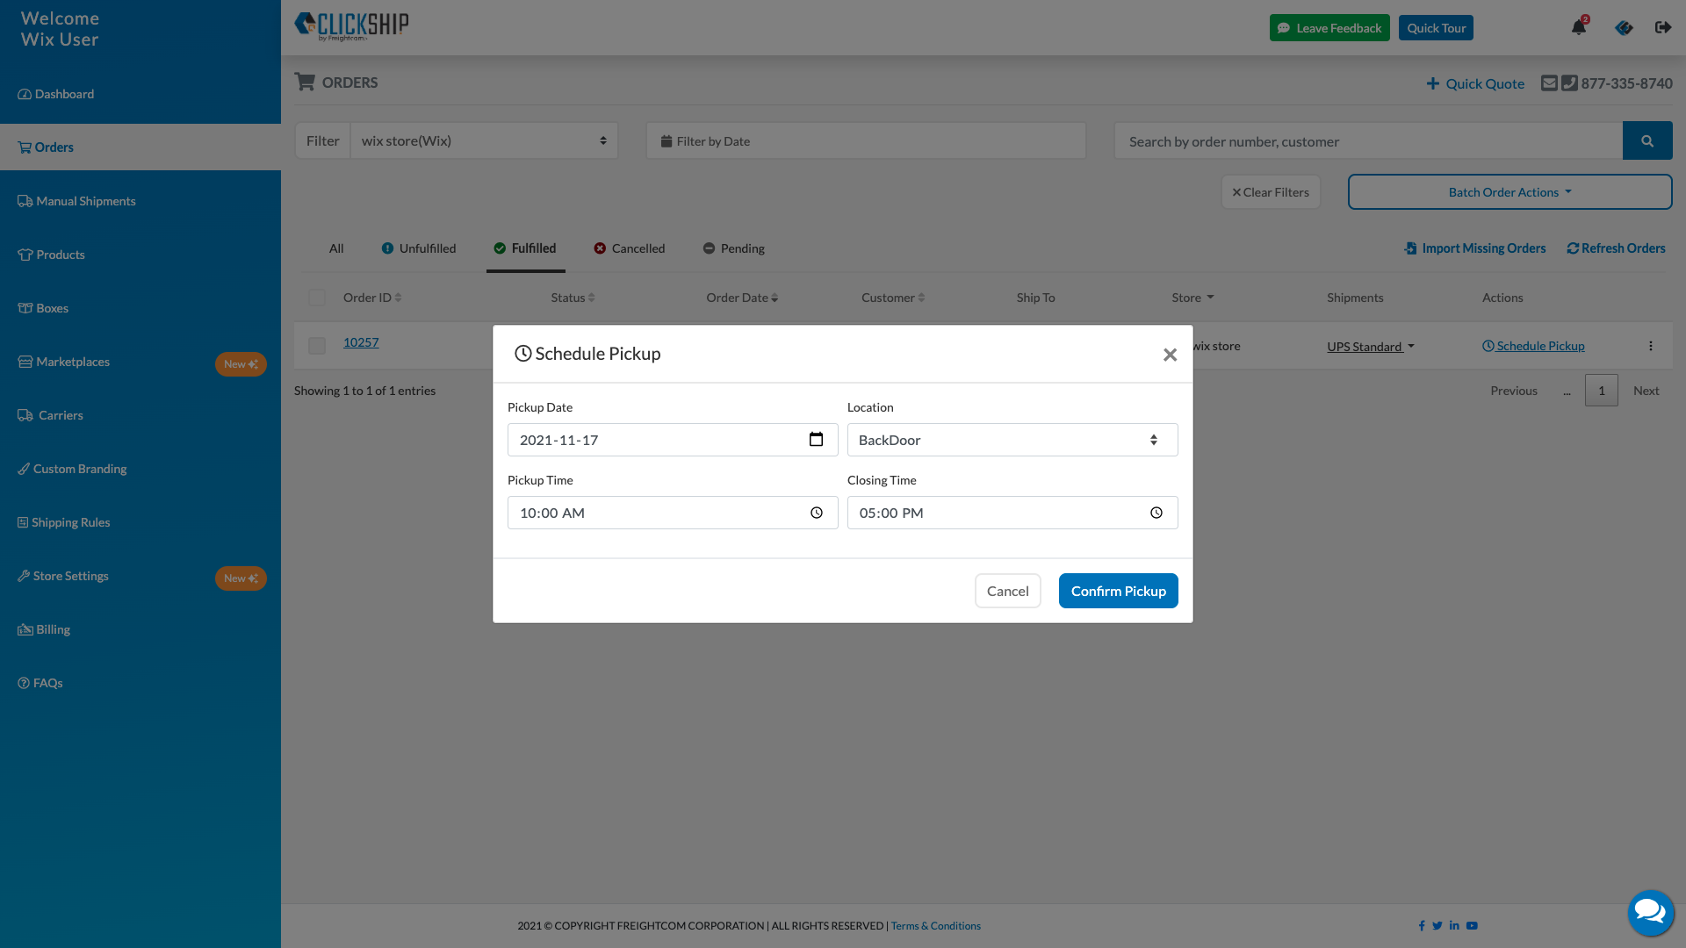Screen dimensions: 1686x948
Task: Switch to the Unfulfilled tab
Action: pos(428,248)
